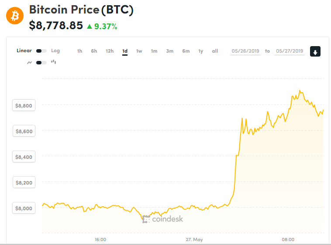Select the 12h time range
This screenshot has height=245, width=331.
pos(110,51)
